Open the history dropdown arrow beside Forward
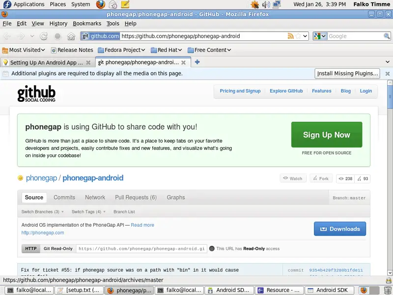The image size is (393, 295). pos(32,36)
